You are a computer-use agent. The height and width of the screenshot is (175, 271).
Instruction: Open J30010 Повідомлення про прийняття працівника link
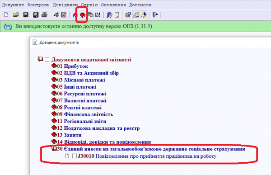click(x=147, y=156)
